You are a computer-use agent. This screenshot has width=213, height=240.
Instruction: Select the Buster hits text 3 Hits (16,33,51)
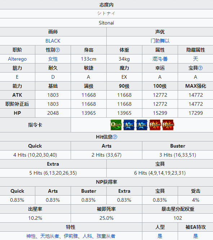tap(178, 155)
